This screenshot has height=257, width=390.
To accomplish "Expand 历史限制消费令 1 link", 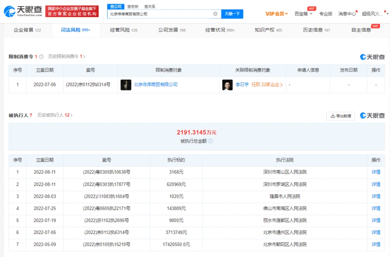I will (67, 57).
